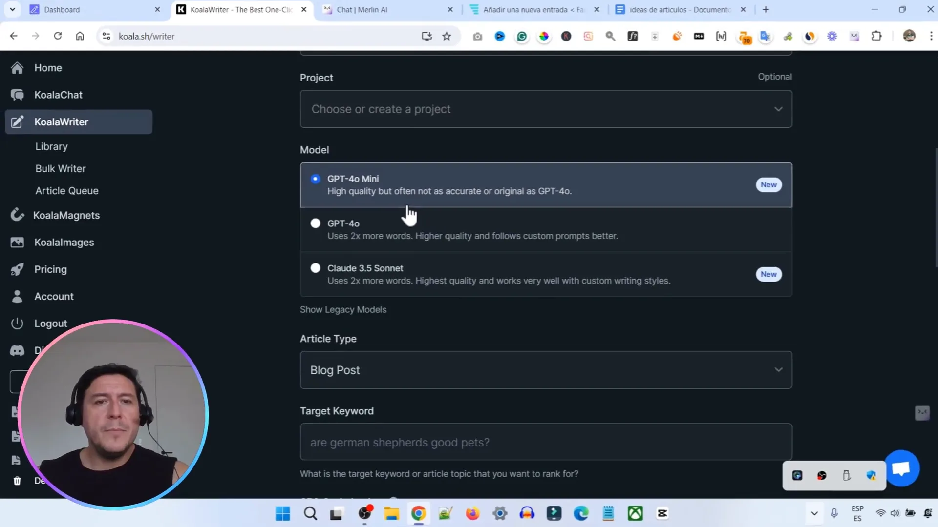938x527 pixels.
Task: Open the ESP language indicator
Action: 857,513
